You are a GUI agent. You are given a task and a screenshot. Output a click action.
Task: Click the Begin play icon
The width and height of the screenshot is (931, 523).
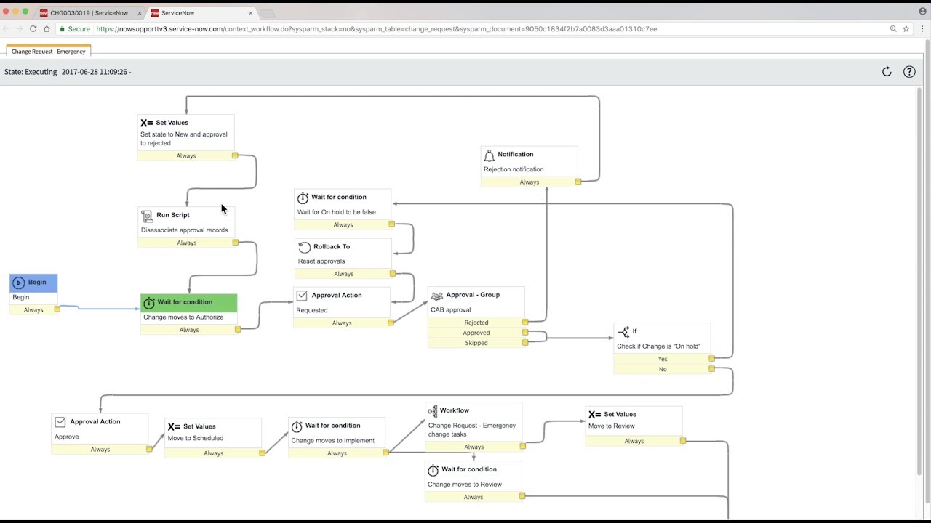[x=19, y=283]
